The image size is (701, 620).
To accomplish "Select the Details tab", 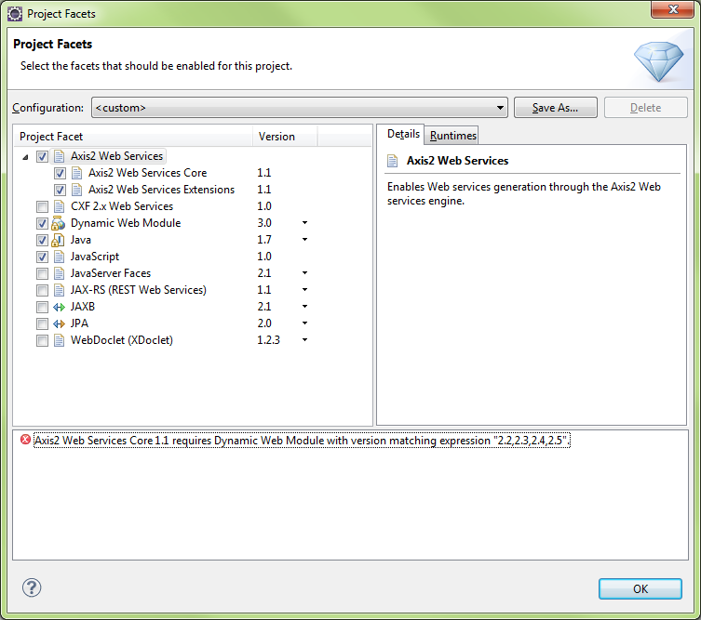I will pyautogui.click(x=403, y=134).
